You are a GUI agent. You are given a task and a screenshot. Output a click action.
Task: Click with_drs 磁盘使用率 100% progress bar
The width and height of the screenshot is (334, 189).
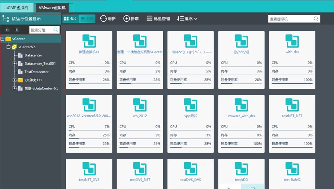pos(292,83)
